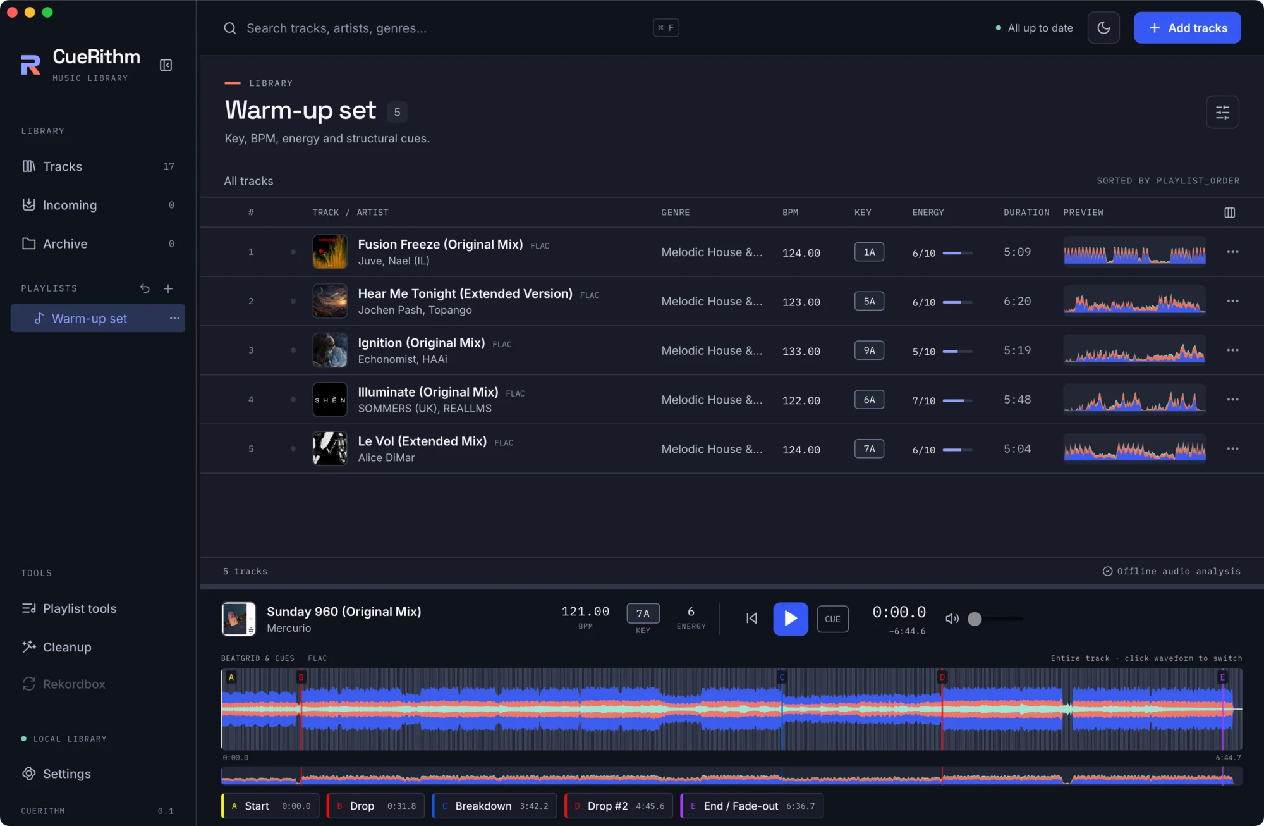This screenshot has width=1264, height=826.
Task: Click the playlists undo arrow icon
Action: [145, 288]
